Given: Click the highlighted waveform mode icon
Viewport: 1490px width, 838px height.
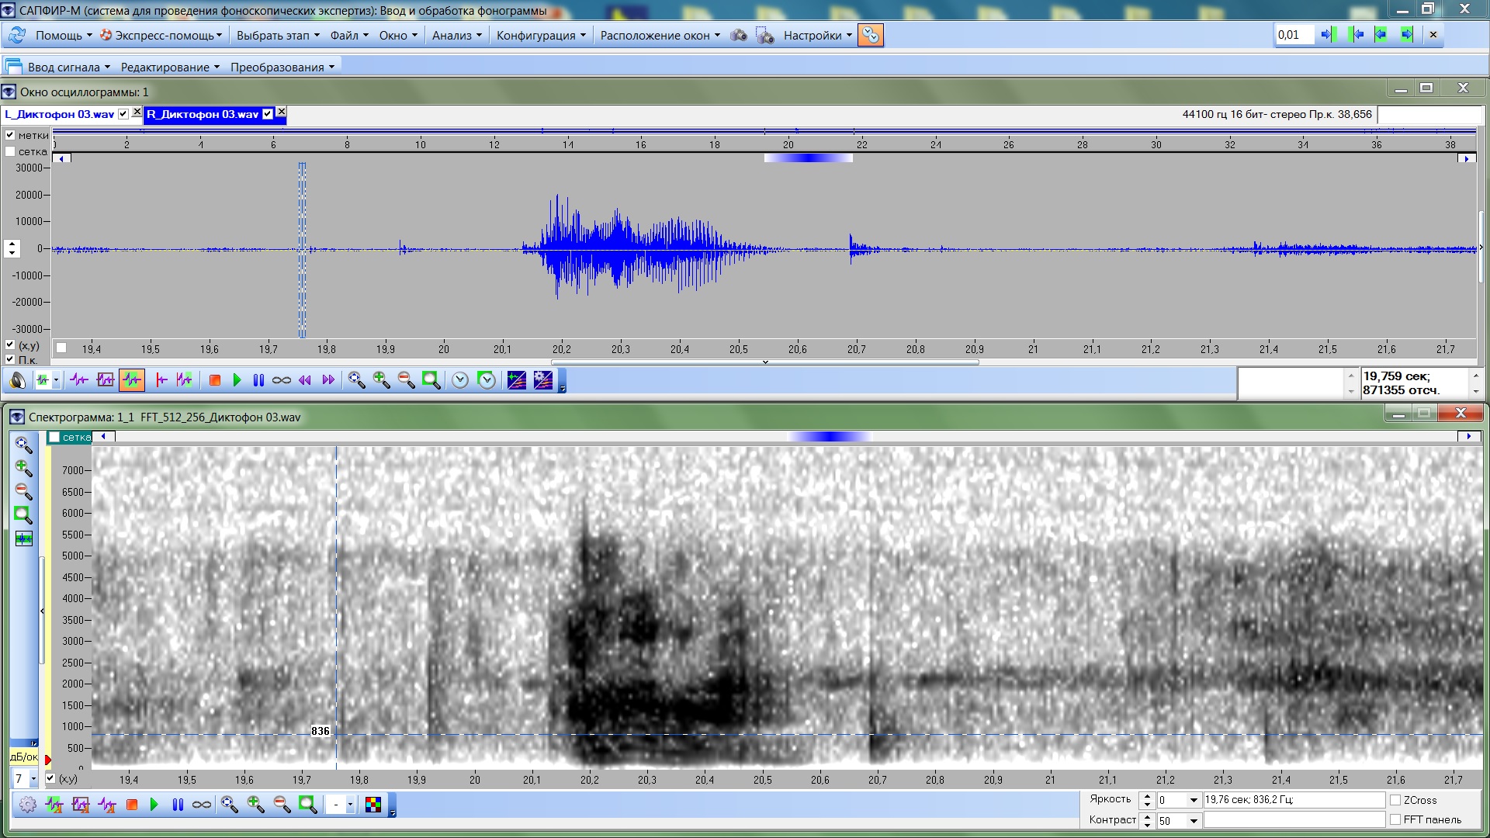Looking at the screenshot, I should coord(132,380).
